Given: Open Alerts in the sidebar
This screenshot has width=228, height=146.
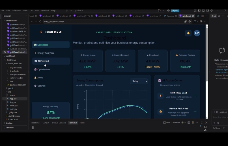Looking at the screenshot, I should click(x=51, y=77).
